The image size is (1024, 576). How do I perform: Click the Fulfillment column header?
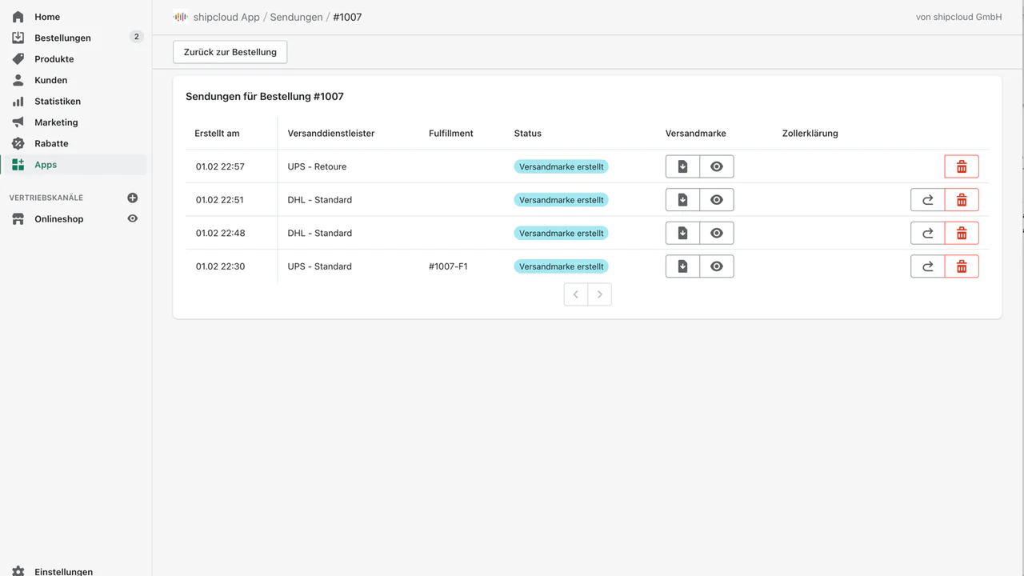click(x=451, y=134)
